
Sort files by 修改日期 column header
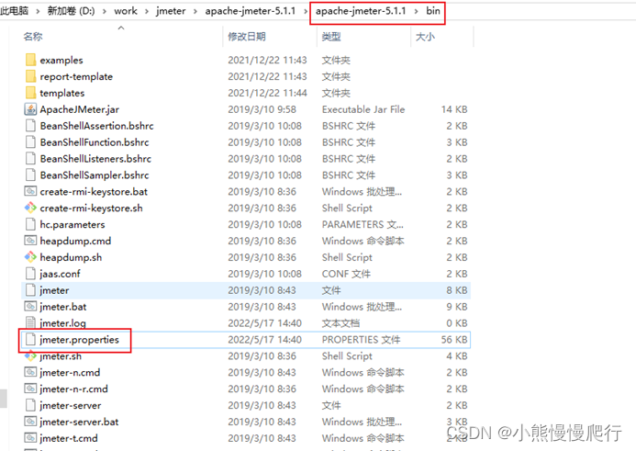coord(247,37)
